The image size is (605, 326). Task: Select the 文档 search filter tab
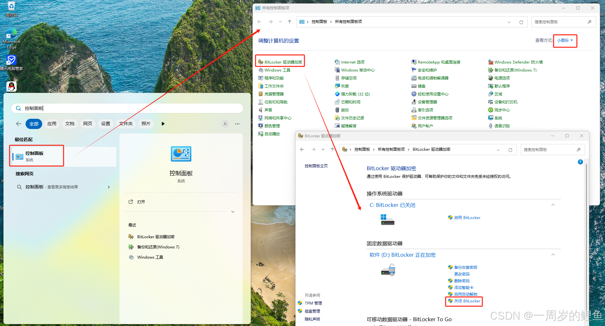[70, 124]
